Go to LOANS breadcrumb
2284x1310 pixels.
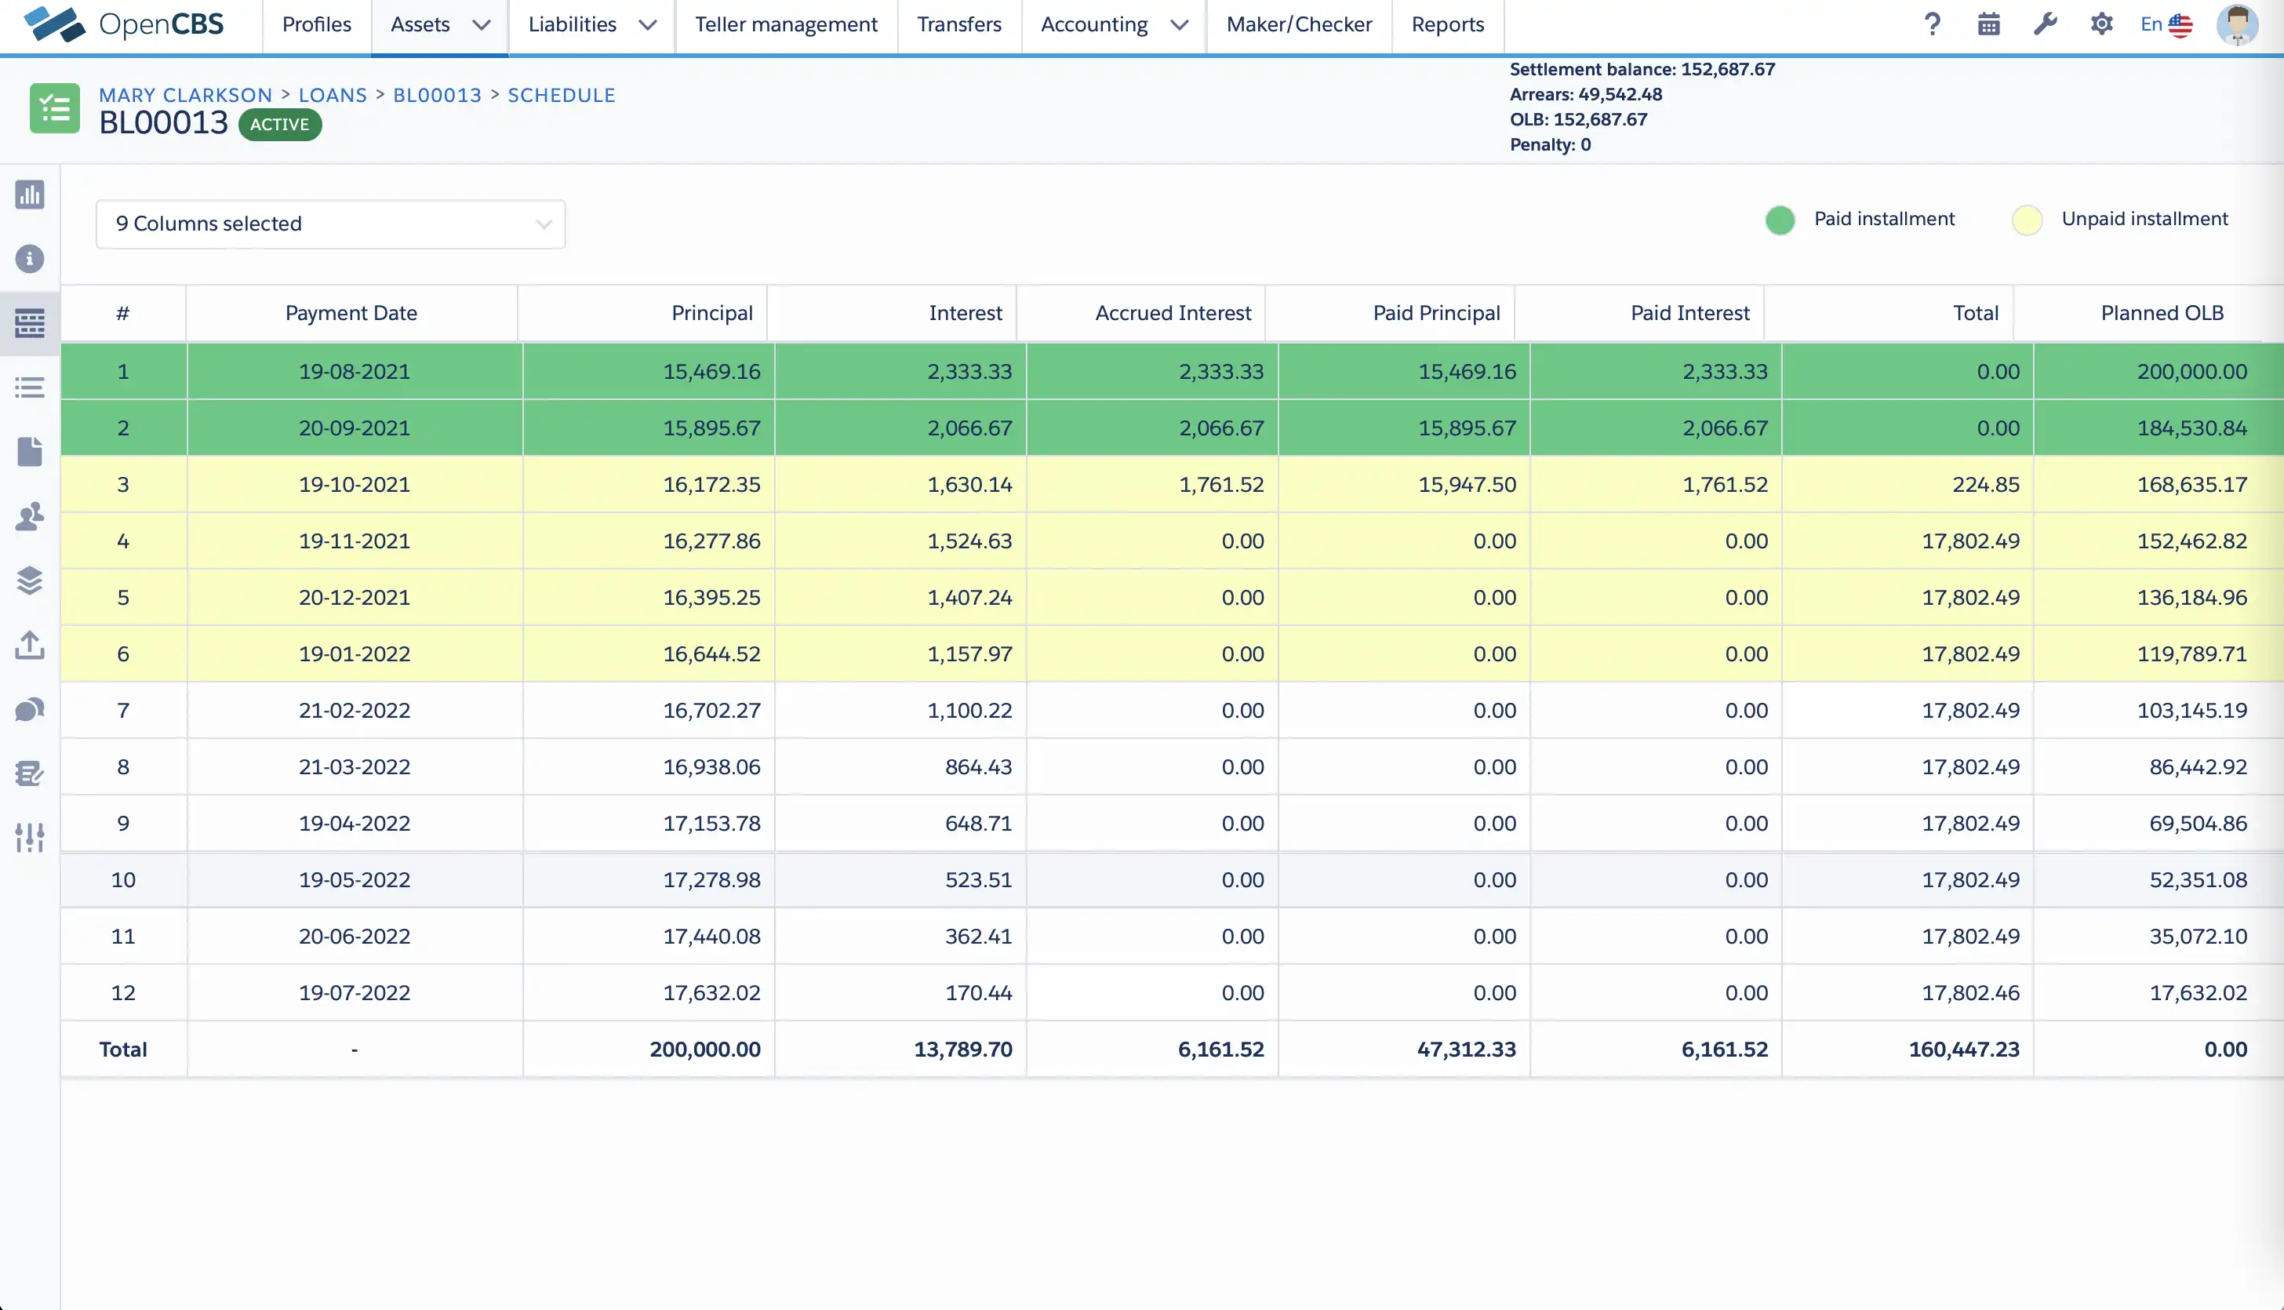333,96
